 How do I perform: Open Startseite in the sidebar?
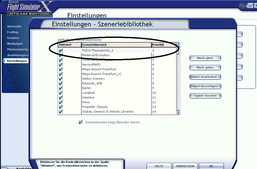point(14,26)
